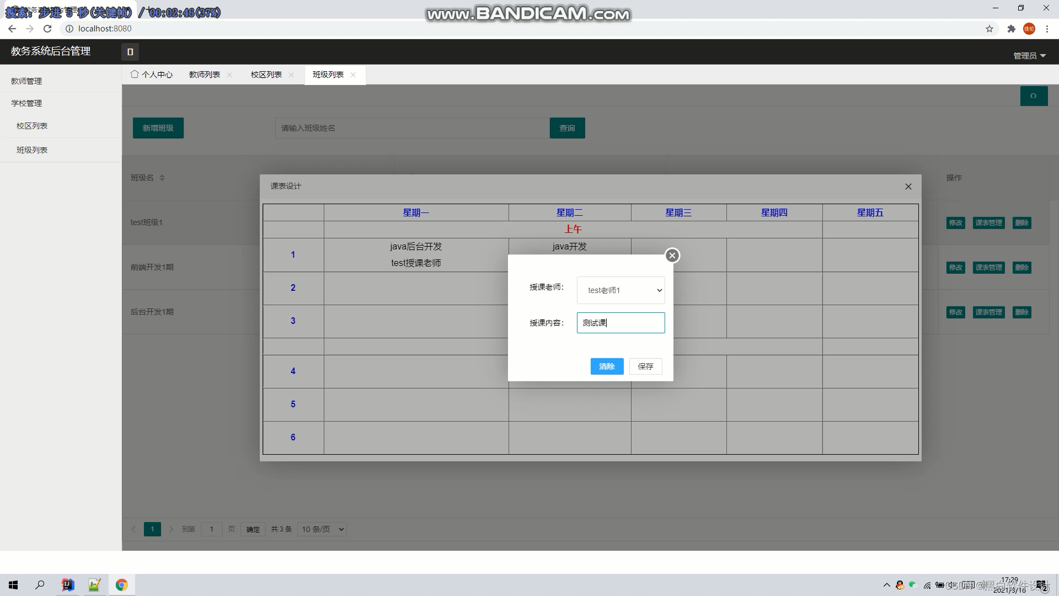
Task: Click the blue 清除 button
Action: (x=607, y=366)
